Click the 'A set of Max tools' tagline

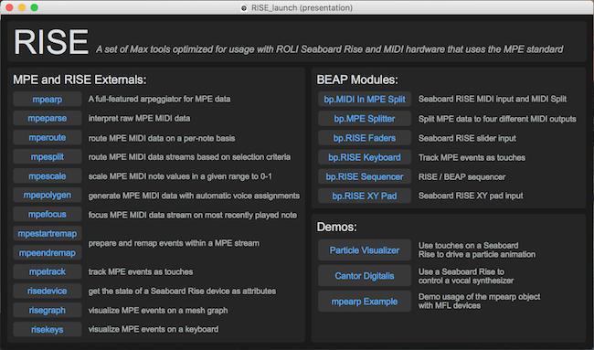coord(330,49)
